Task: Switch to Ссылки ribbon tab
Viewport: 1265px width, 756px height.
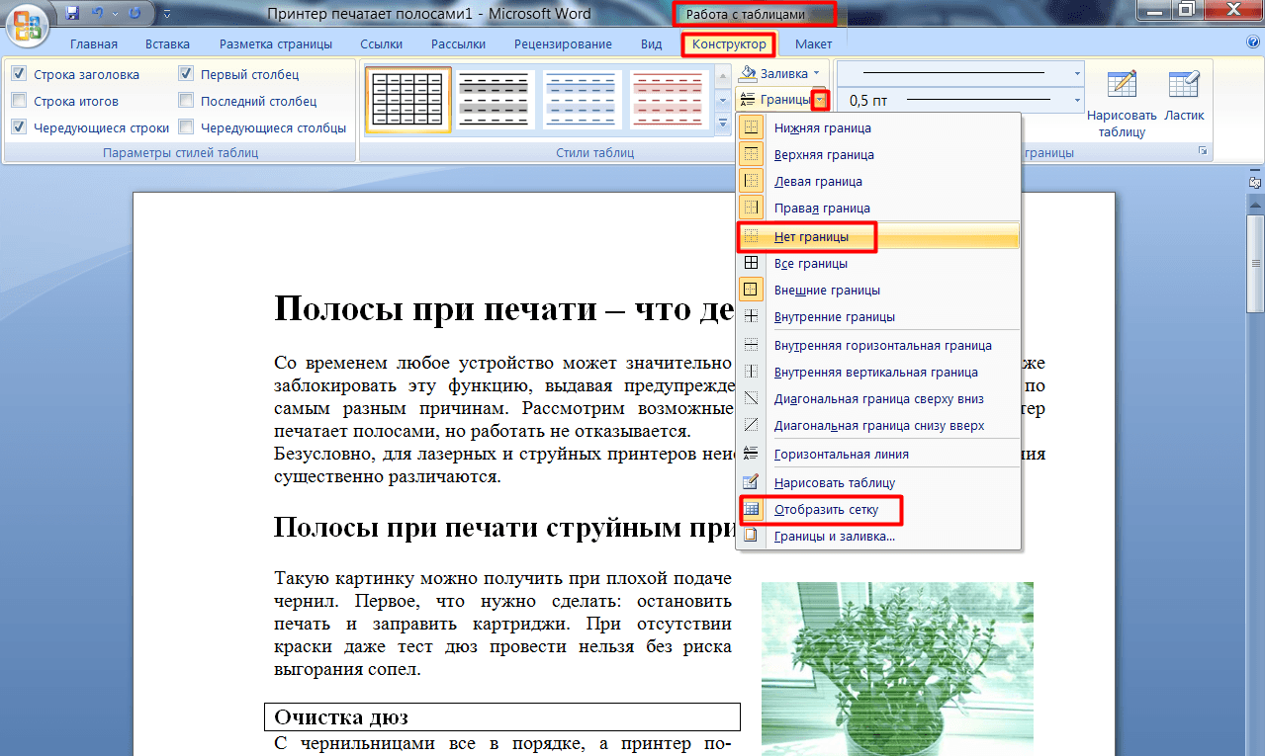Action: click(x=381, y=44)
